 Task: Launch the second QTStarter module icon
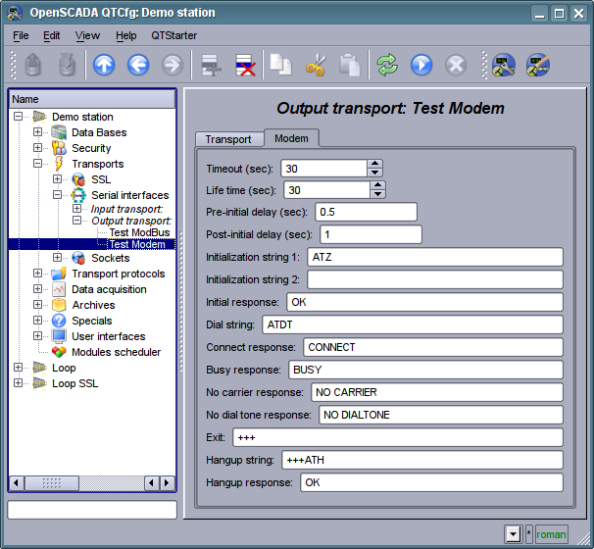tap(537, 65)
